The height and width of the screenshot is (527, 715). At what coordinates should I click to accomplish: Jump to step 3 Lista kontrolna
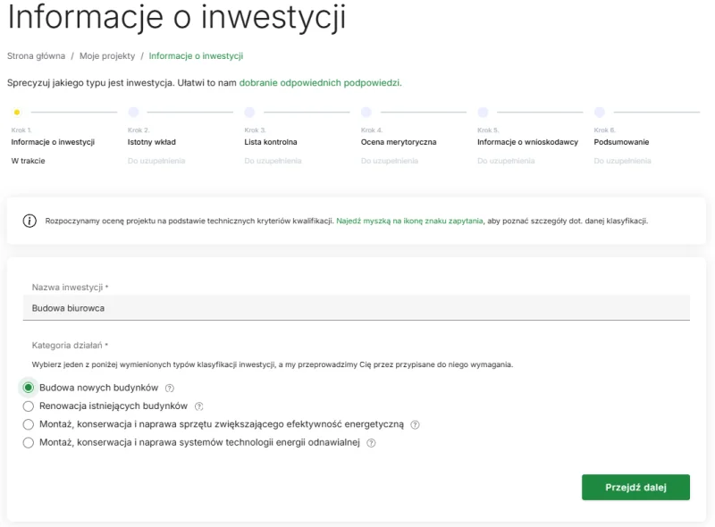[271, 142]
